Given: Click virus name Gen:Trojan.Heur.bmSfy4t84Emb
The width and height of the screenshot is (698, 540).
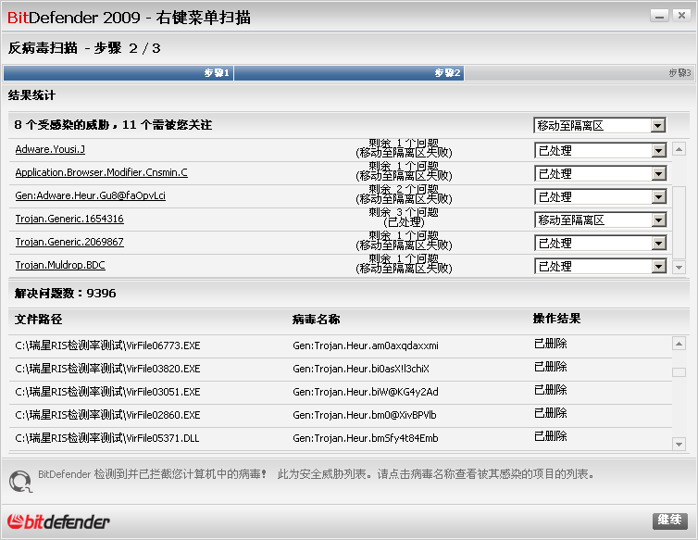Looking at the screenshot, I should (366, 438).
